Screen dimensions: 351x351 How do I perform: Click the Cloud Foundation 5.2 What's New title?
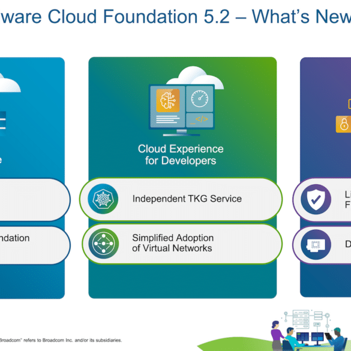tap(175, 16)
